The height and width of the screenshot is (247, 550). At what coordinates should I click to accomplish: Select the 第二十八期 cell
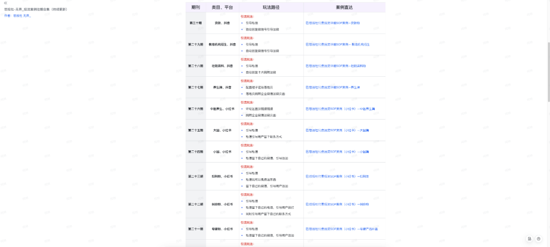(196, 66)
